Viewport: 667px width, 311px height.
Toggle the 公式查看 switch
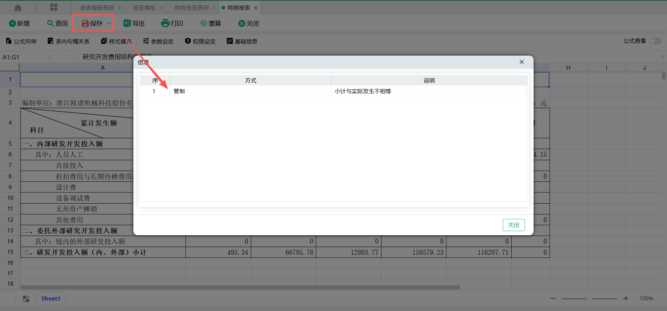(x=655, y=41)
